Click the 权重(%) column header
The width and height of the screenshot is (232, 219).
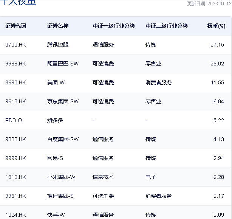(216, 26)
